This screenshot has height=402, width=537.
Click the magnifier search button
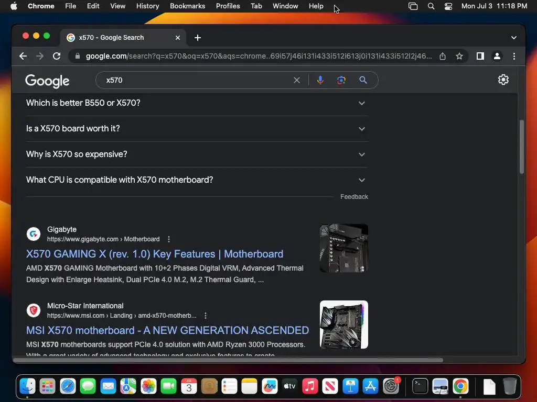[363, 80]
